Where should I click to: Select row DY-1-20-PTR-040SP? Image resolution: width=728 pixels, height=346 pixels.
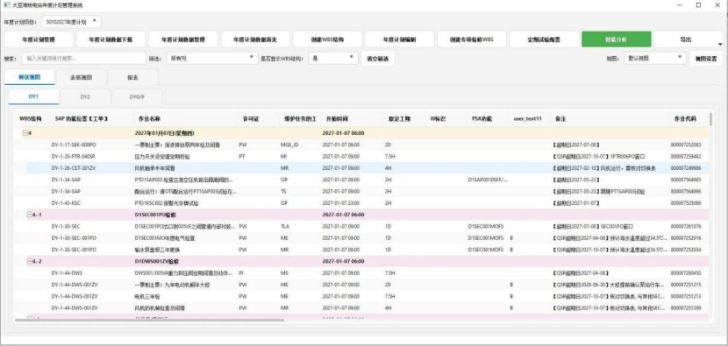362,156
